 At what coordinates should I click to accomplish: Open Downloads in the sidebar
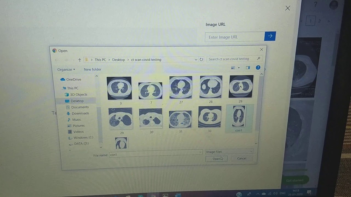[78, 113]
